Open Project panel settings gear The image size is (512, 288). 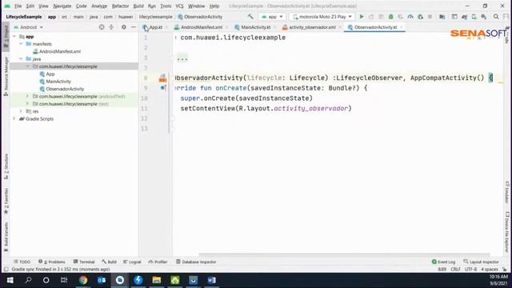click(124, 27)
